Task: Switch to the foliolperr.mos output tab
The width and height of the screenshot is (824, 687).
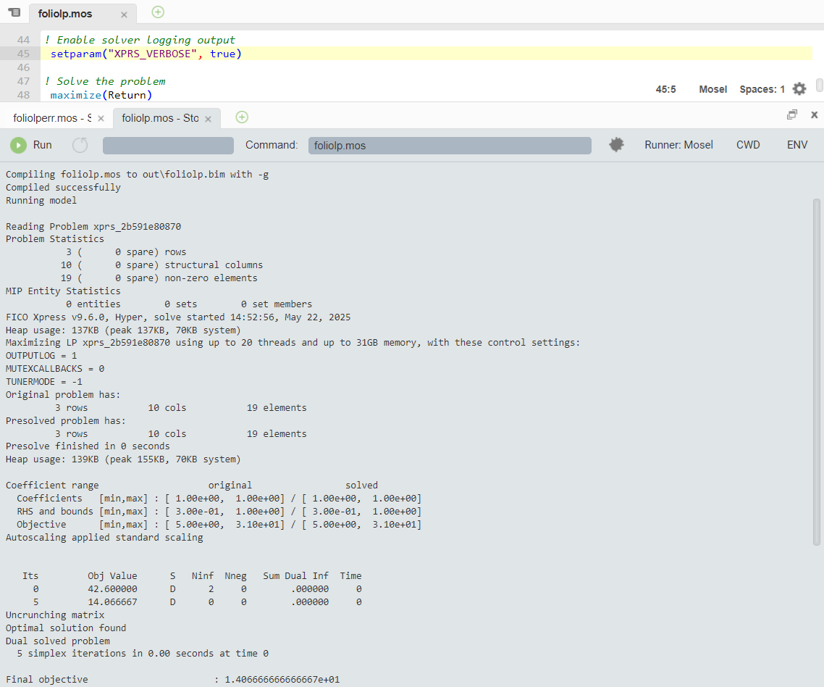Action: coord(51,118)
